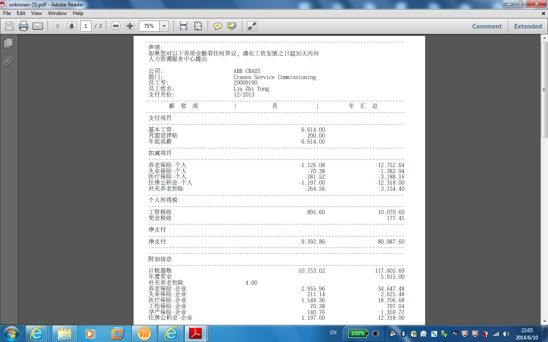Click the company name ABB CNAUS

[x=247, y=71]
